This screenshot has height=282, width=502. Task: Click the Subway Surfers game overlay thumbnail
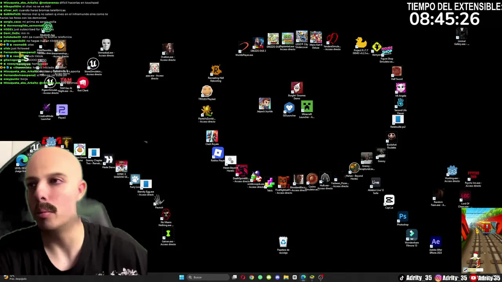tap(482, 240)
